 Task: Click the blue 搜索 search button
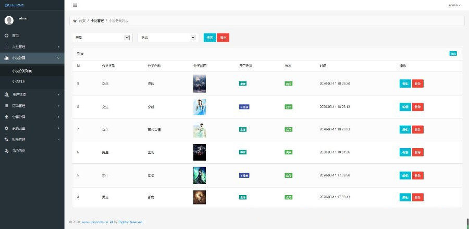(209, 38)
